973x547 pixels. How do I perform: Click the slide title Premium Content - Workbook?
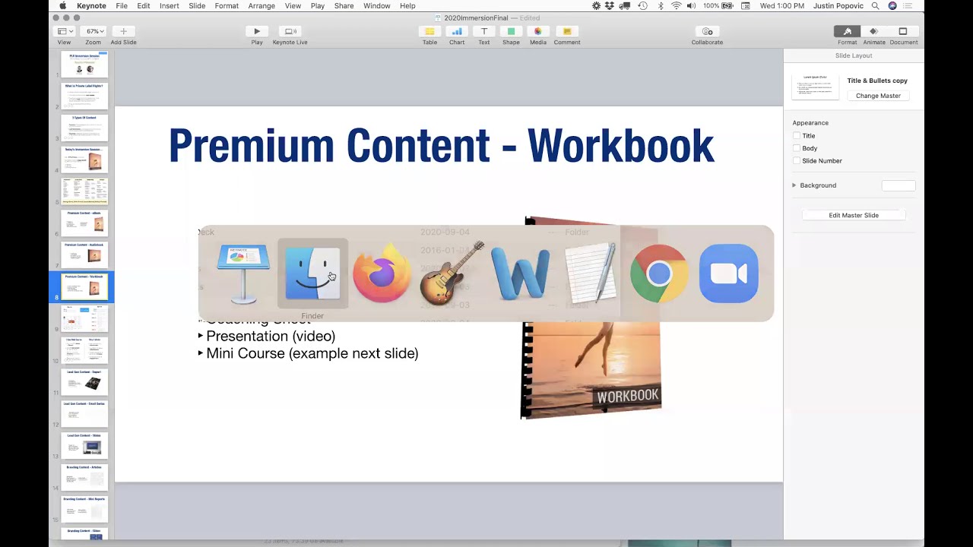point(441,146)
